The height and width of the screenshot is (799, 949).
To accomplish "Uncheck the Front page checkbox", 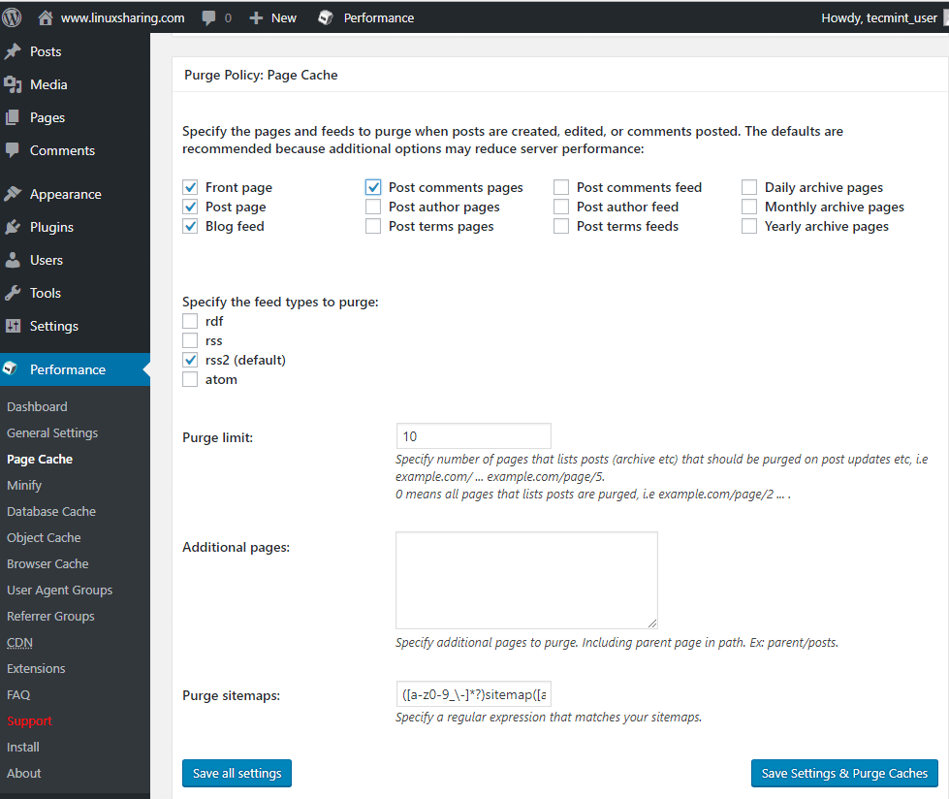I will pos(190,187).
